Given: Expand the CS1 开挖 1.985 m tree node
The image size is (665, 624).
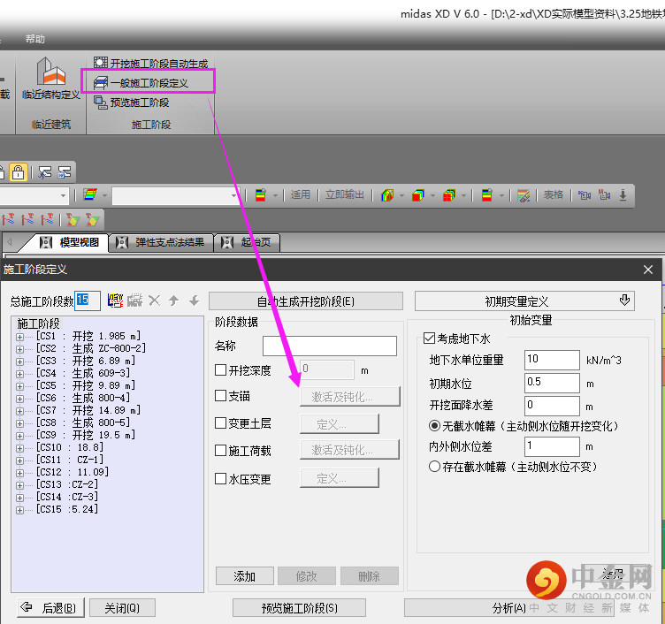Looking at the screenshot, I should 20,337.
